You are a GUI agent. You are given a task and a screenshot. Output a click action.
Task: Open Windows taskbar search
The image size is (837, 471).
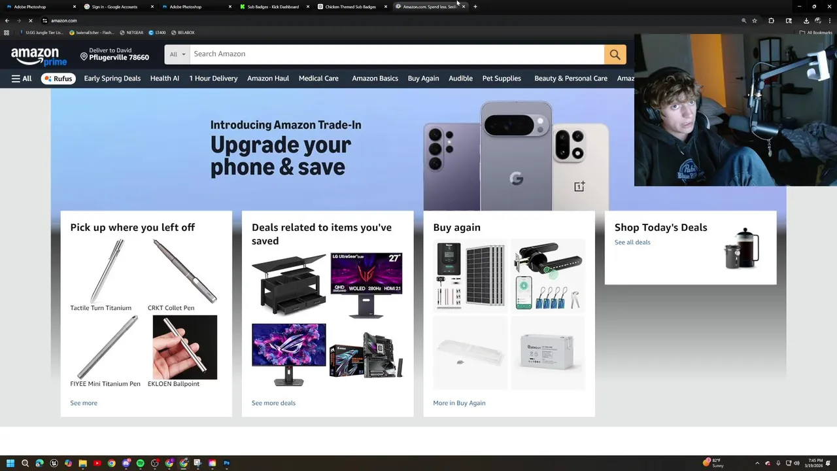point(25,463)
